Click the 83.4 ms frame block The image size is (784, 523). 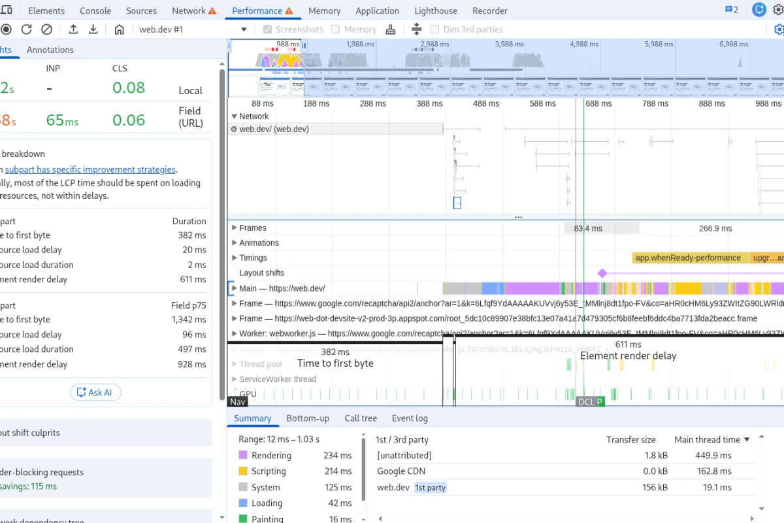(588, 228)
